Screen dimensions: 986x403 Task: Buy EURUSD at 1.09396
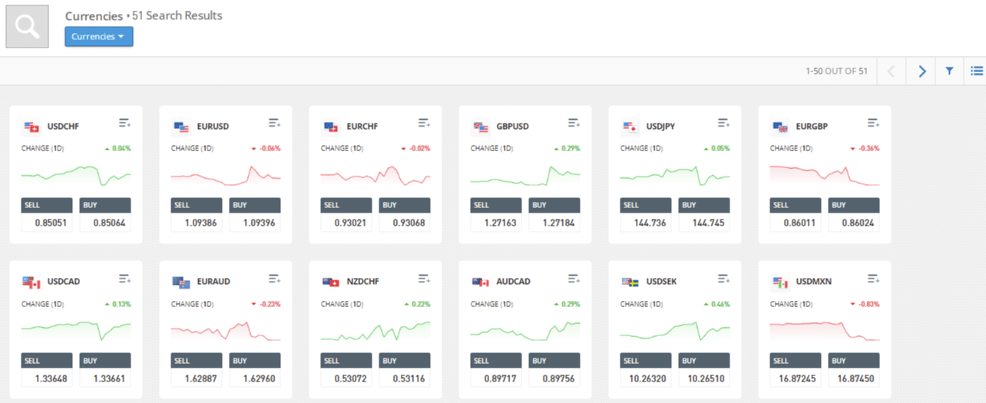pos(255,215)
